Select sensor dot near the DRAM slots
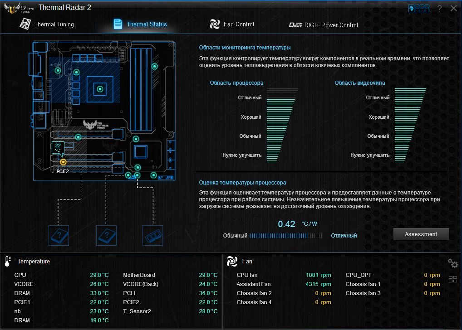Viewport: 462px width, 330px height. coord(155,67)
